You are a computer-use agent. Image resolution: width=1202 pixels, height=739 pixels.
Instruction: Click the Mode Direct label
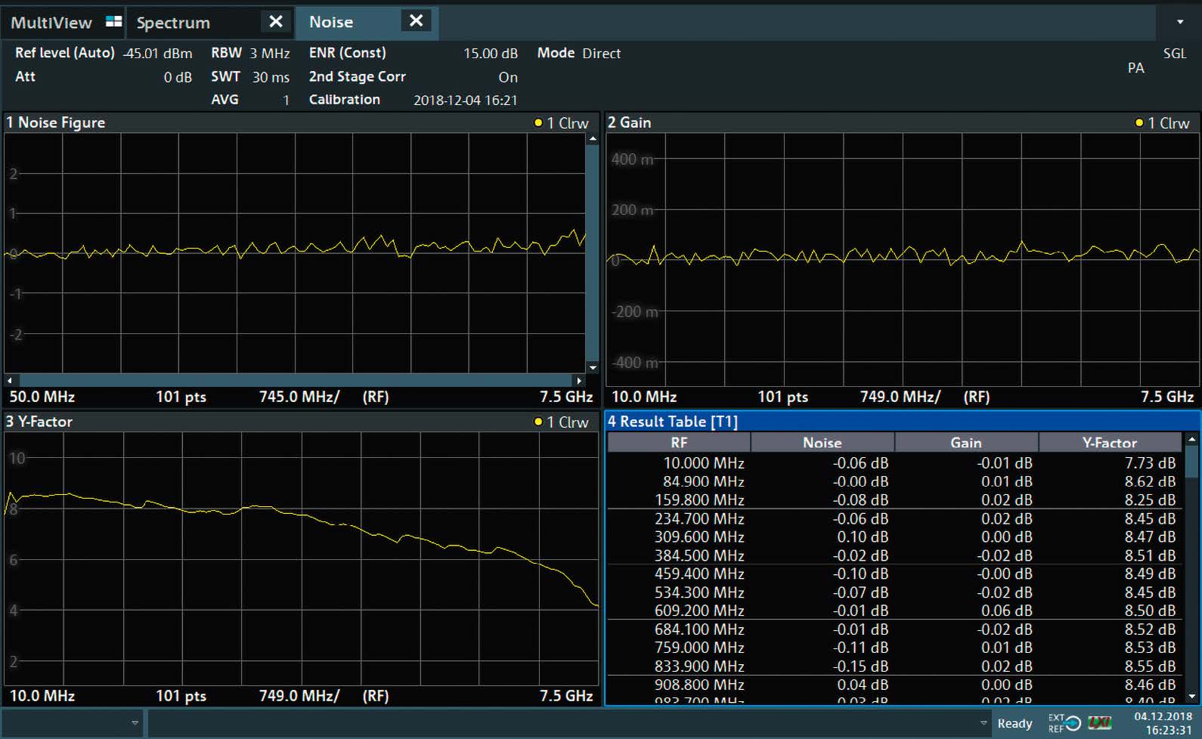579,53
